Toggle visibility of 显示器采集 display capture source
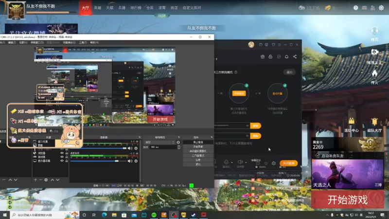 [62, 161]
